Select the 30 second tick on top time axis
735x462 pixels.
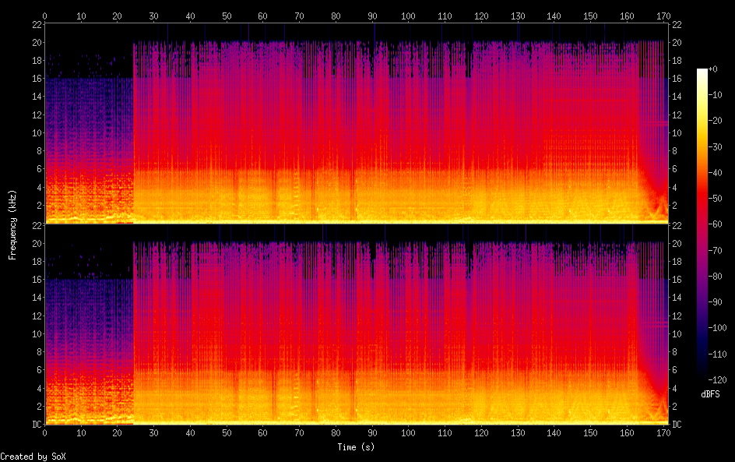point(153,16)
